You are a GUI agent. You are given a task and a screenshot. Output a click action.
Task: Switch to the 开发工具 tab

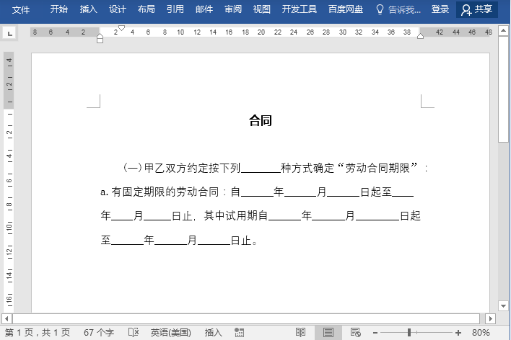coord(300,9)
